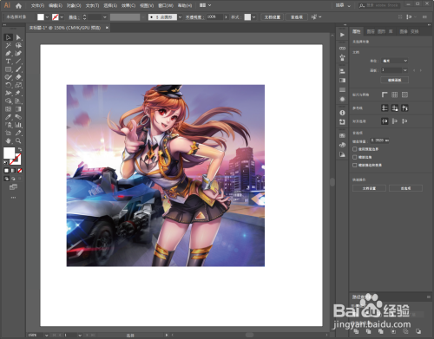Screen dimensions: 434x339
Task: Select the Blend tool
Action: pos(18,117)
